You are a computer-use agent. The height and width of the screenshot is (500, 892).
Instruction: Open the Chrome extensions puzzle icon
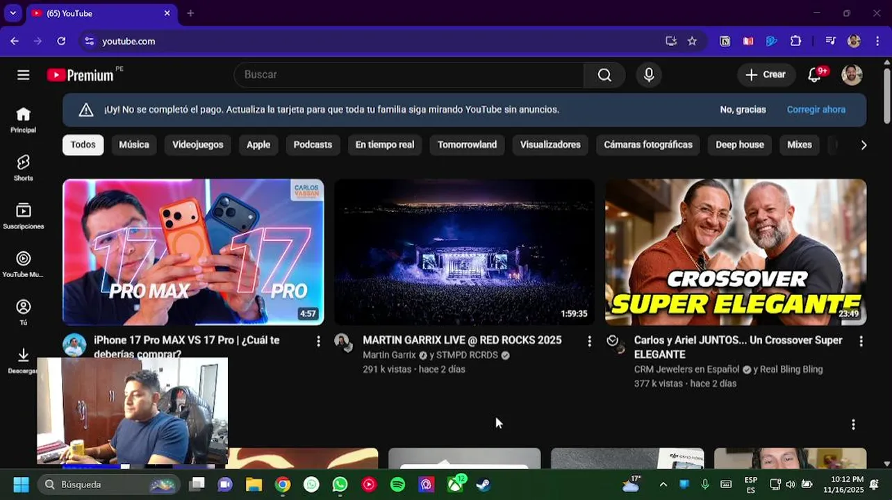point(795,41)
